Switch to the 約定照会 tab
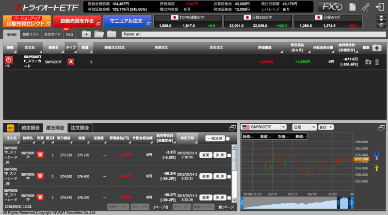Viewport: 388px width, 215px height. pyautogui.click(x=31, y=128)
